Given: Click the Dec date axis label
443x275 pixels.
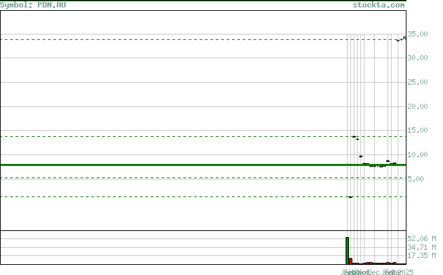Looking at the screenshot, I should (x=373, y=272).
